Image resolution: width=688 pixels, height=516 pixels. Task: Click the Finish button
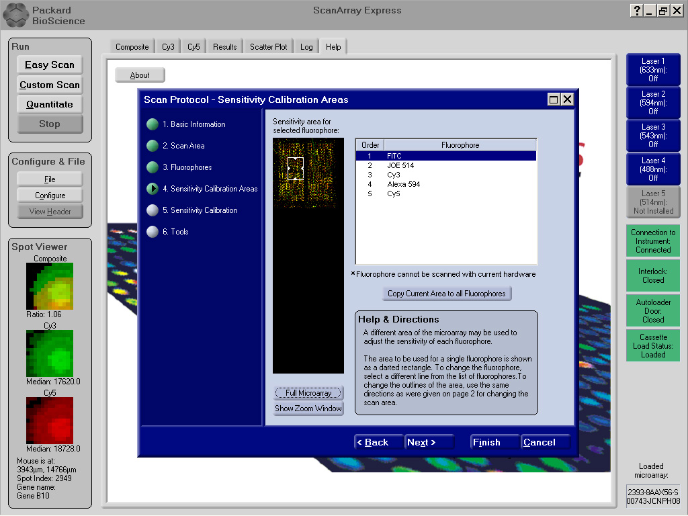point(494,442)
